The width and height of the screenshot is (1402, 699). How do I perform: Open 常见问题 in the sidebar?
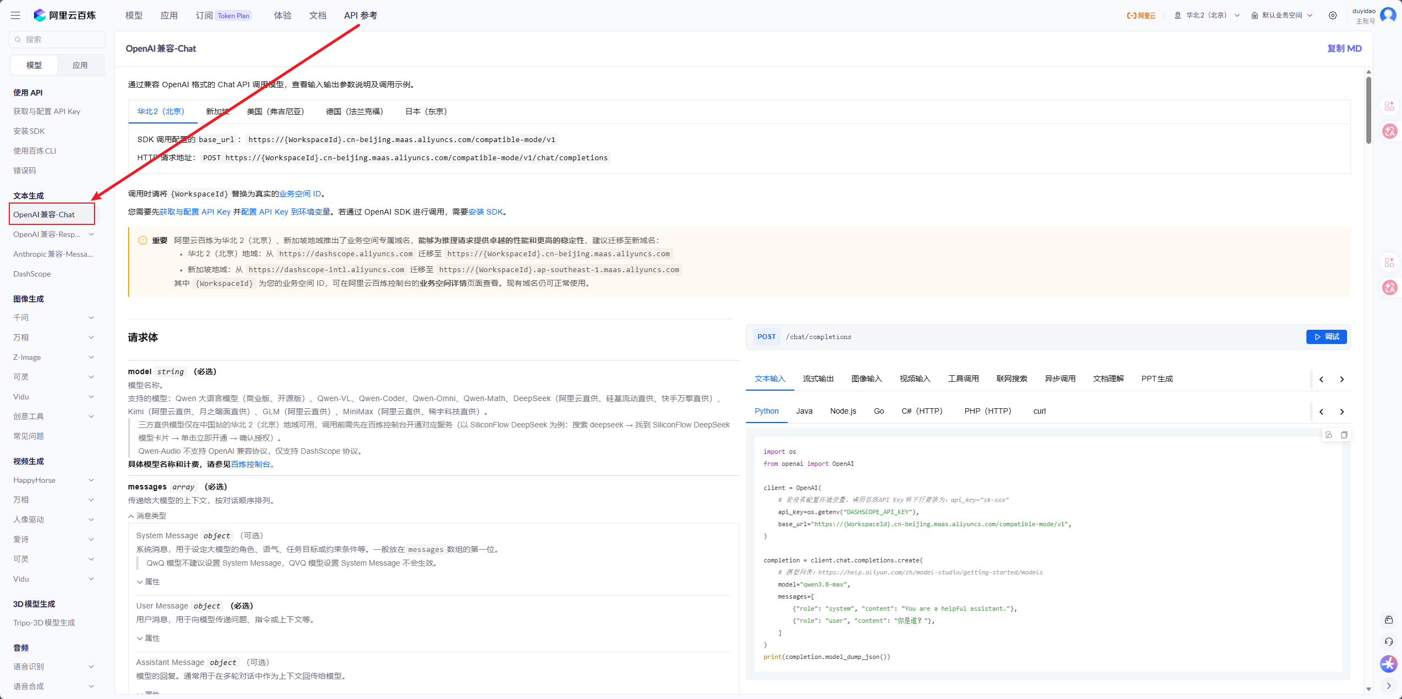29,436
